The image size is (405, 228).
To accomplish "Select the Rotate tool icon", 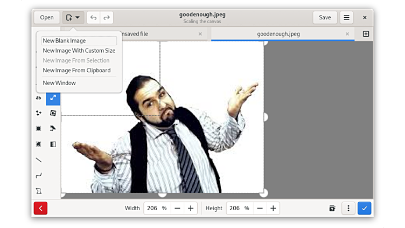I will pos(53,113).
